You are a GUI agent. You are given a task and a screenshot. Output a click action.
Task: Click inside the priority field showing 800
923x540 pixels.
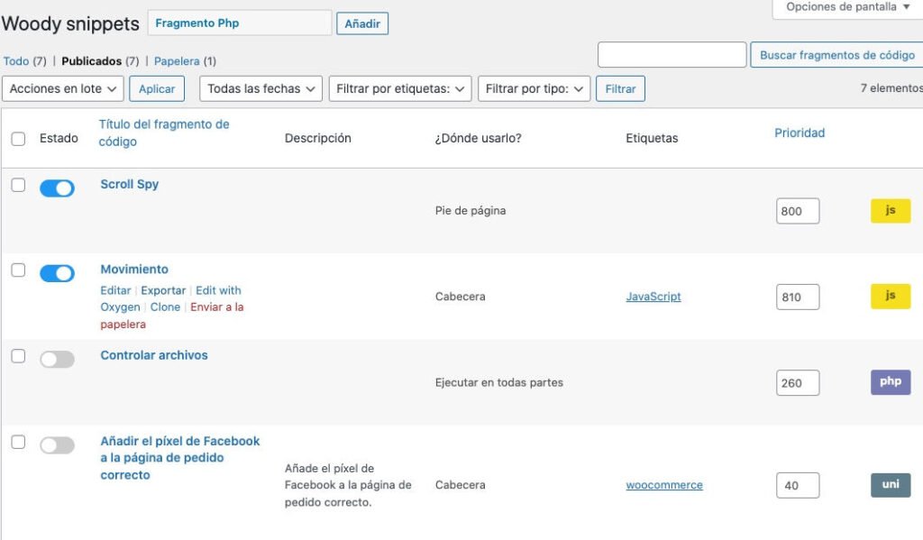[x=797, y=210]
